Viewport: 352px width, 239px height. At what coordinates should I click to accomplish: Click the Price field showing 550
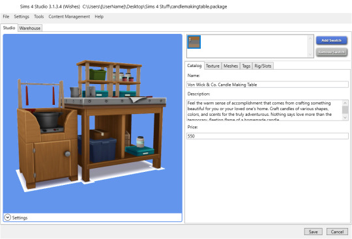click(x=267, y=136)
